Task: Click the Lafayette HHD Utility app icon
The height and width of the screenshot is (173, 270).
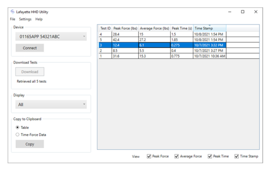Action: point(13,12)
